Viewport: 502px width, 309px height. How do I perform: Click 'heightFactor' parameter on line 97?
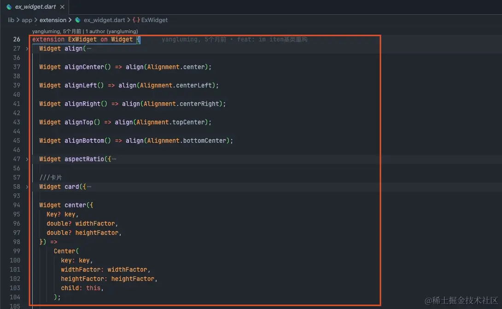[97, 233]
